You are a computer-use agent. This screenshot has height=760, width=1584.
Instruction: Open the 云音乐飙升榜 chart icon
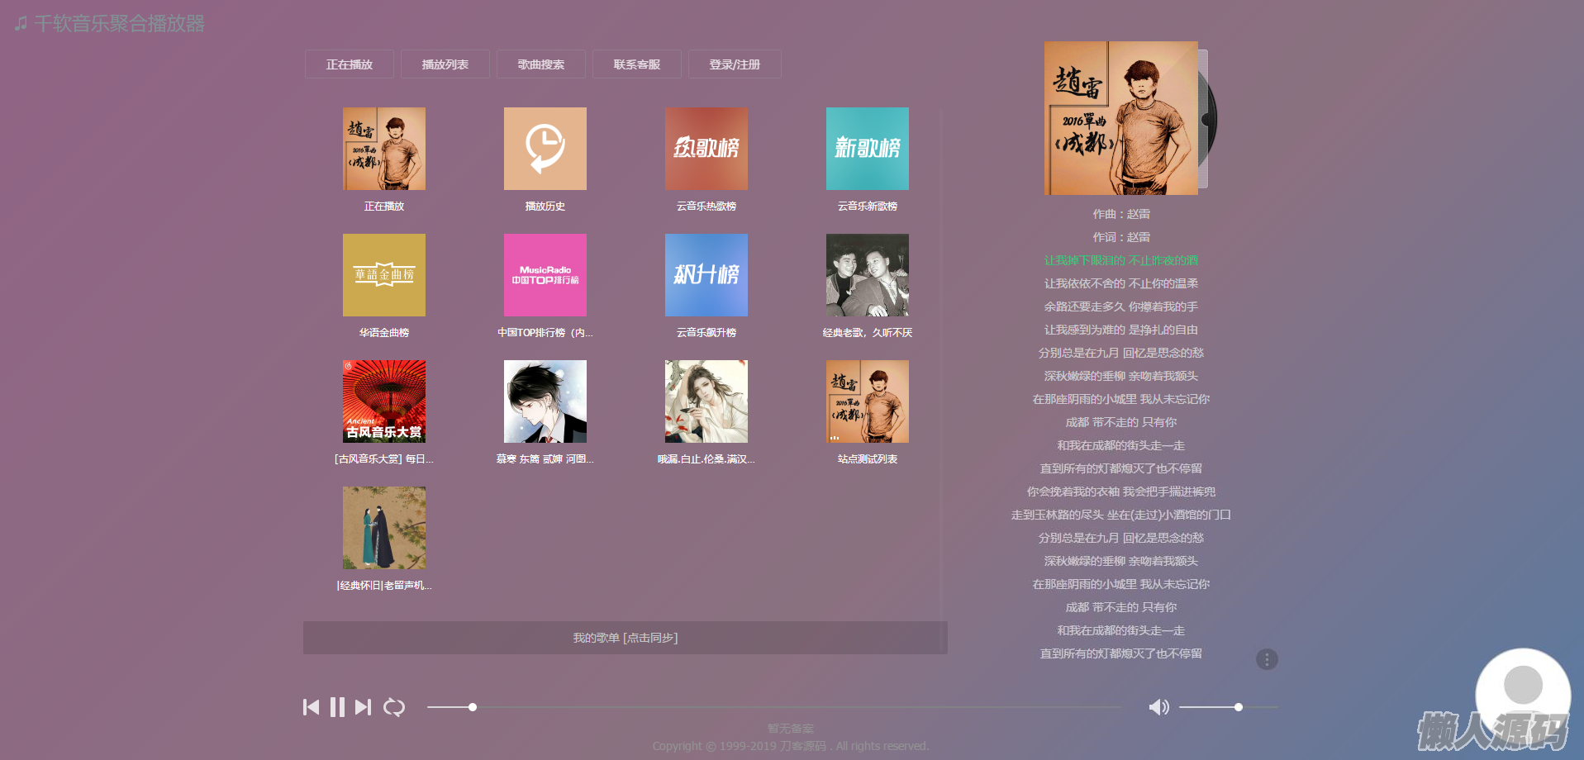706,275
